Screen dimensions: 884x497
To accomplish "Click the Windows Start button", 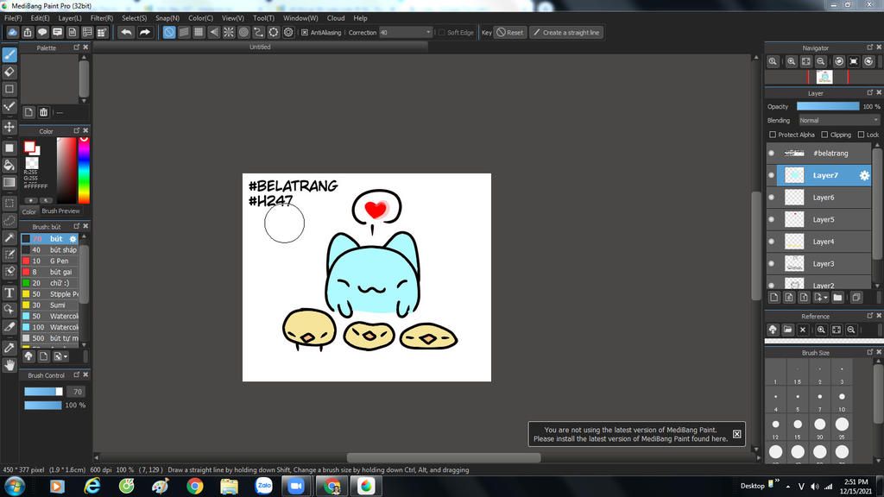I will [x=14, y=486].
